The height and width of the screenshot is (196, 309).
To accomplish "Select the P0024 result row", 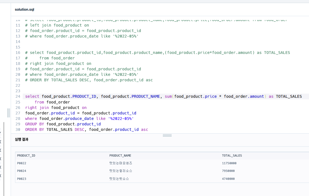I will click(x=162, y=171).
